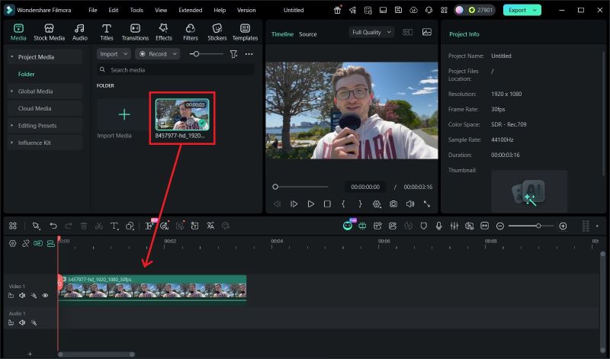This screenshot has height=359, width=610.
Task: Click the Timeline preview tab
Action: point(282,34)
